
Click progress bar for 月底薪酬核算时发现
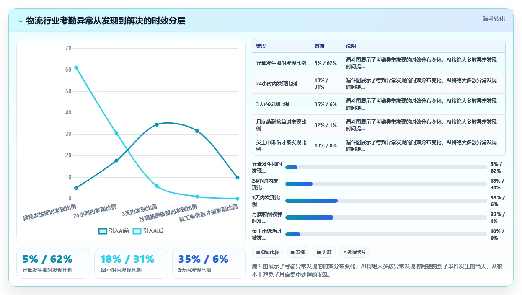click(x=386, y=217)
